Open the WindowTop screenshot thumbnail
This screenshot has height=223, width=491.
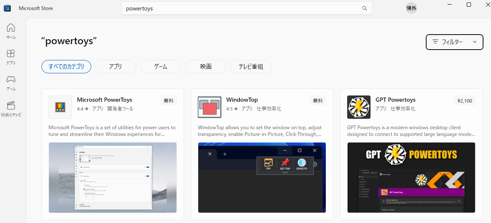[262, 178]
